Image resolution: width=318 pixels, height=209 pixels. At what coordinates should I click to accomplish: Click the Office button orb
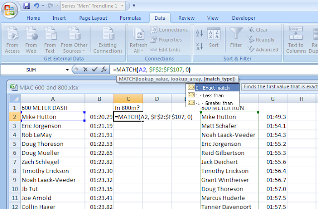(10, 9)
